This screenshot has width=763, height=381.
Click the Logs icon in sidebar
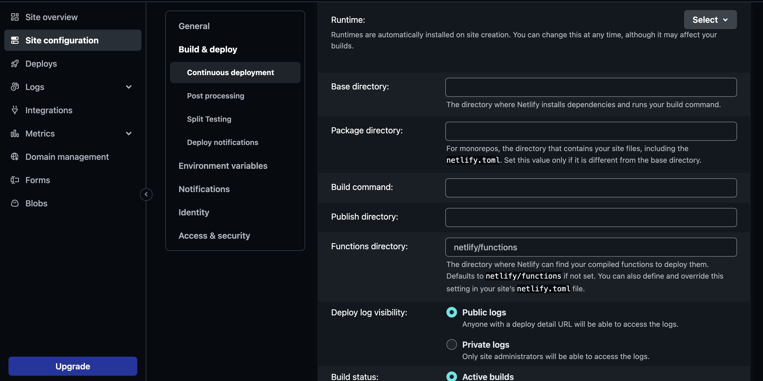click(x=15, y=87)
